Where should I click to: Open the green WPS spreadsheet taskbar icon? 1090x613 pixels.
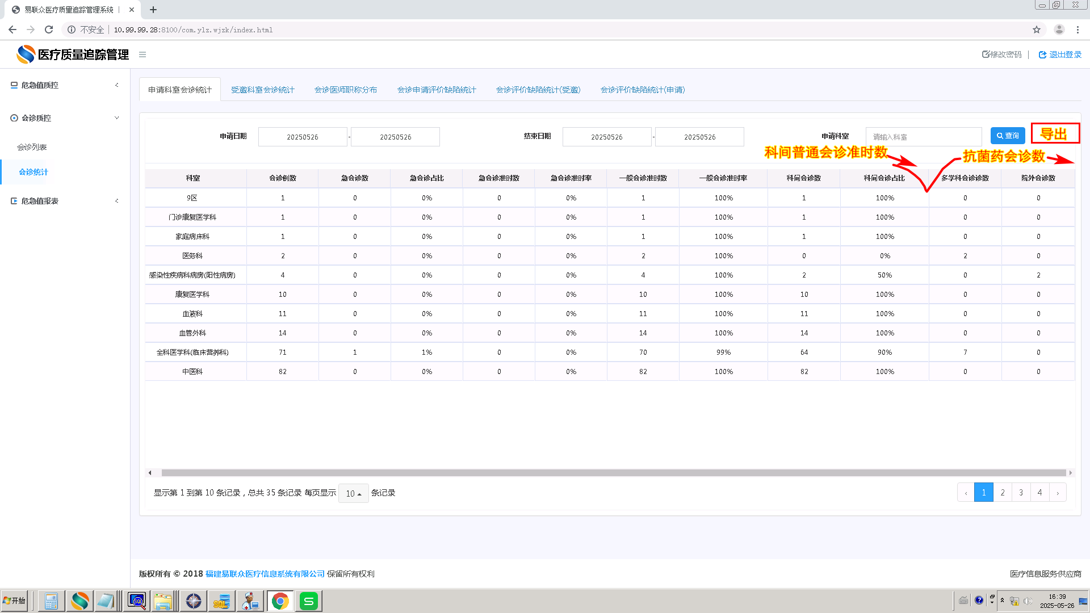309,601
